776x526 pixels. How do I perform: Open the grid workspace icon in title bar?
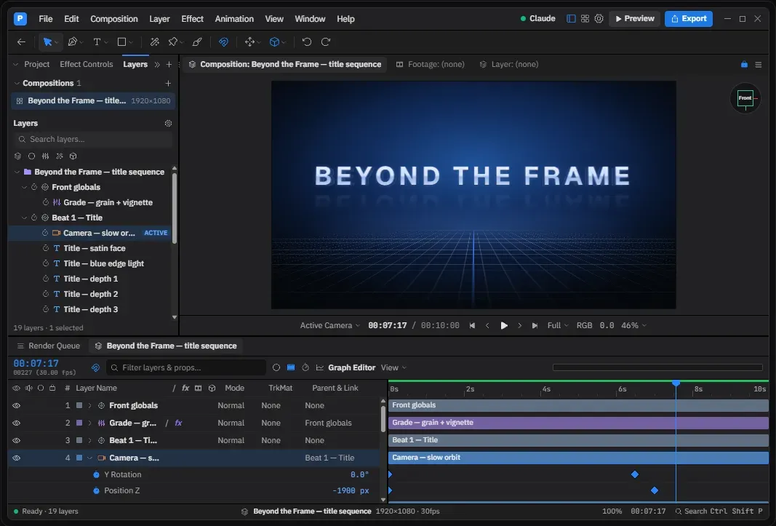(585, 18)
